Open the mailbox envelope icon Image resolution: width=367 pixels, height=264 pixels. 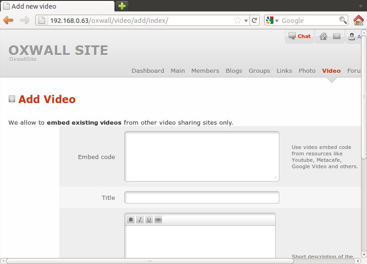tap(337, 36)
